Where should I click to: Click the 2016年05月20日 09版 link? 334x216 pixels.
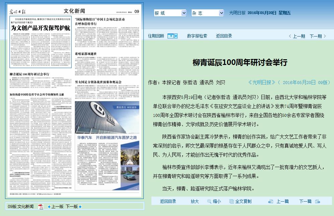pyautogui.click(x=305, y=82)
